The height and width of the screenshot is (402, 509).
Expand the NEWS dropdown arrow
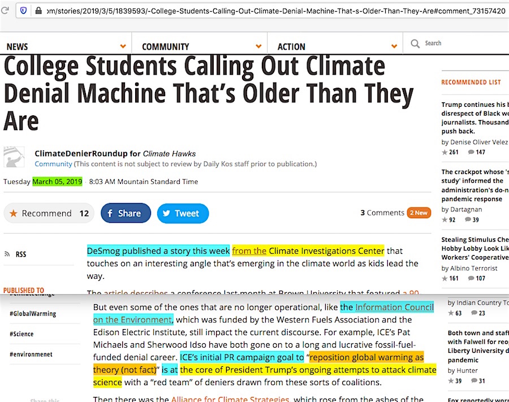[123, 46]
